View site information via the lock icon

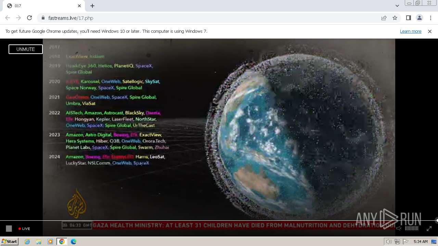[43, 18]
